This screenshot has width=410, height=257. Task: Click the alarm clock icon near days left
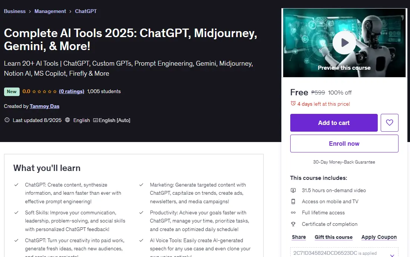pos(293,103)
